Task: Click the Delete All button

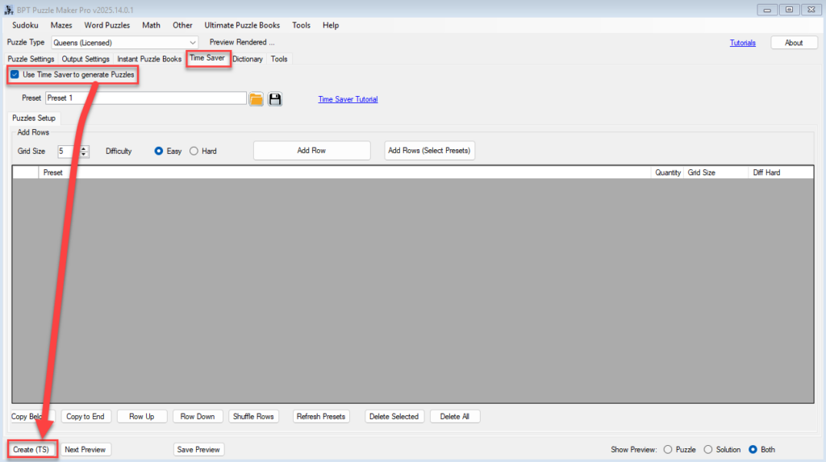Action: (455, 416)
